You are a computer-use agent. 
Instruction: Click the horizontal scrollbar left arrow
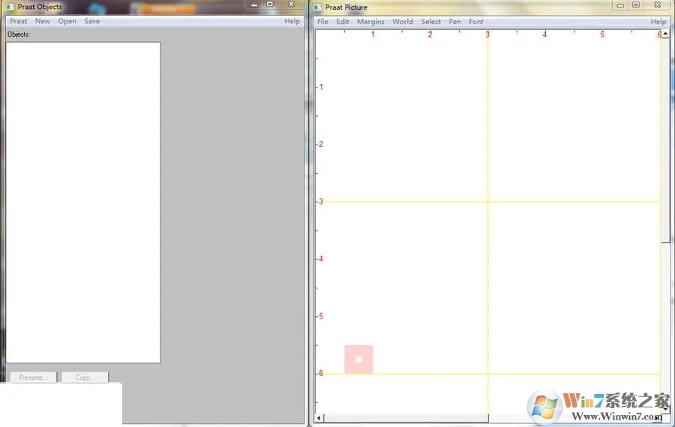[319, 418]
